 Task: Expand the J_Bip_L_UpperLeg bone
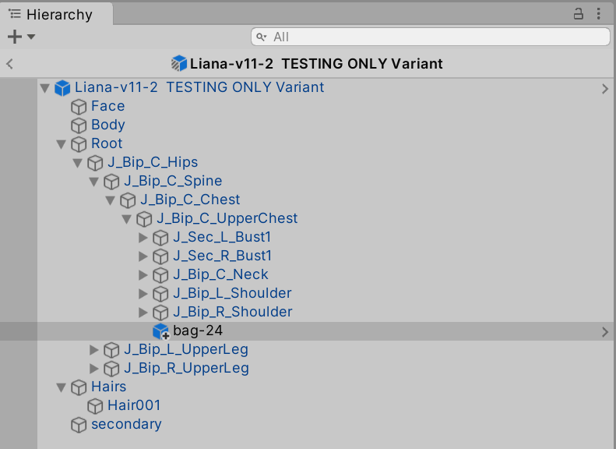tap(94, 349)
